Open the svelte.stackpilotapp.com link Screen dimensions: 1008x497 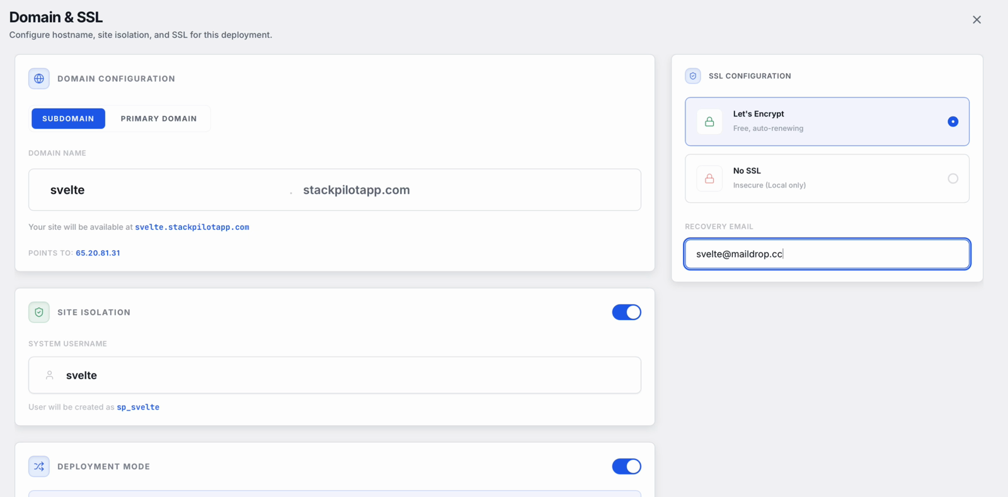point(192,227)
